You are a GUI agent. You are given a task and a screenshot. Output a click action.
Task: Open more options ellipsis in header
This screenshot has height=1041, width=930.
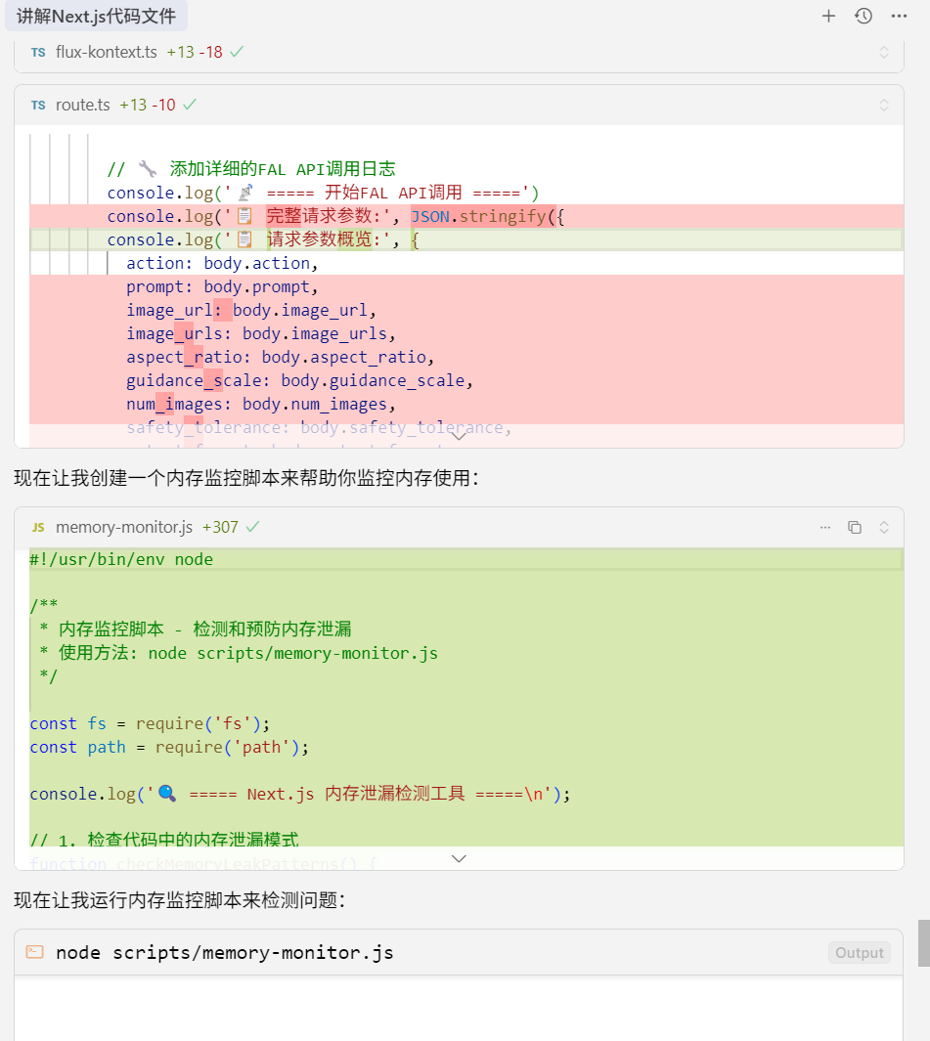899,16
